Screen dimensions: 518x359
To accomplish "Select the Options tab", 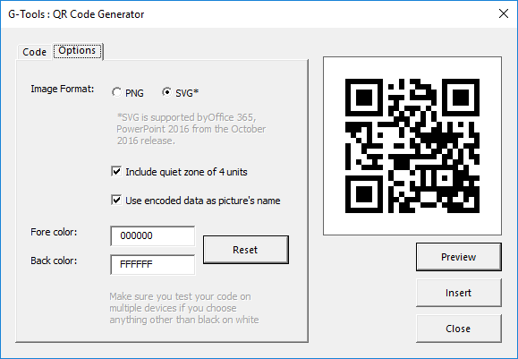I will [77, 50].
